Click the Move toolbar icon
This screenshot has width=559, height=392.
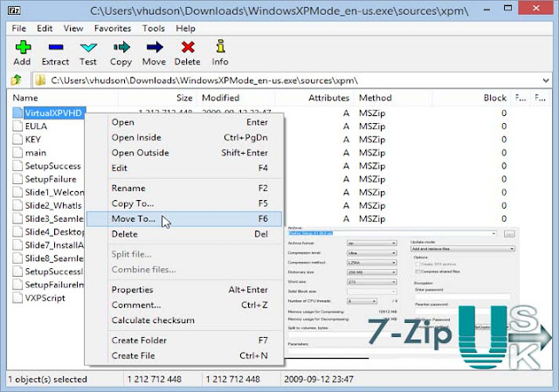coord(155,47)
